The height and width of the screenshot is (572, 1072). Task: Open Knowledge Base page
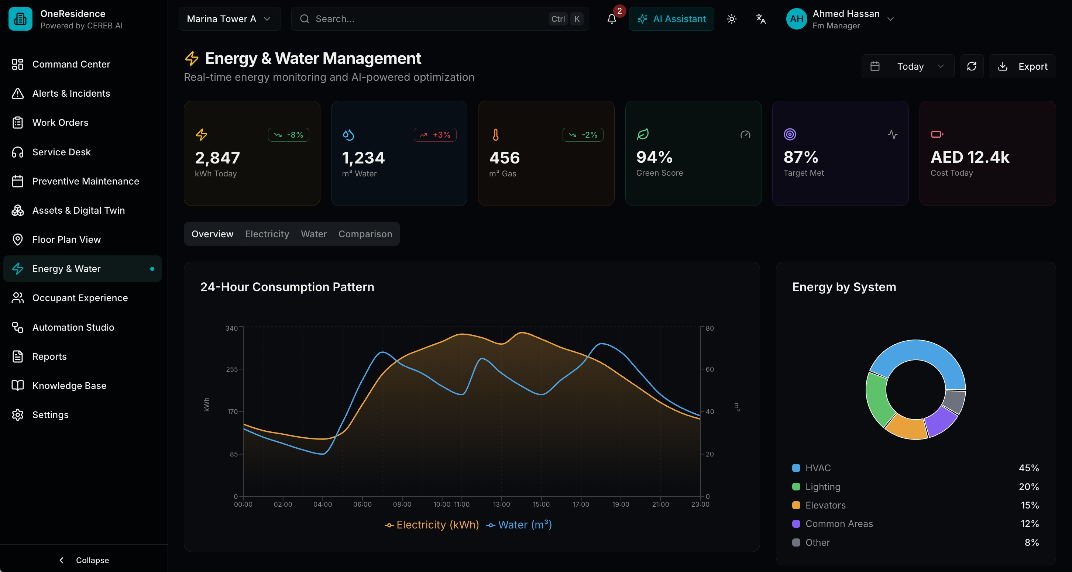pyautogui.click(x=69, y=386)
